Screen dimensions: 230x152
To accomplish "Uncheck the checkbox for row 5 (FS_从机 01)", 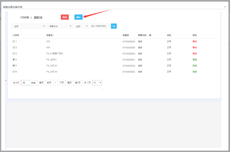I will (x=14, y=65).
